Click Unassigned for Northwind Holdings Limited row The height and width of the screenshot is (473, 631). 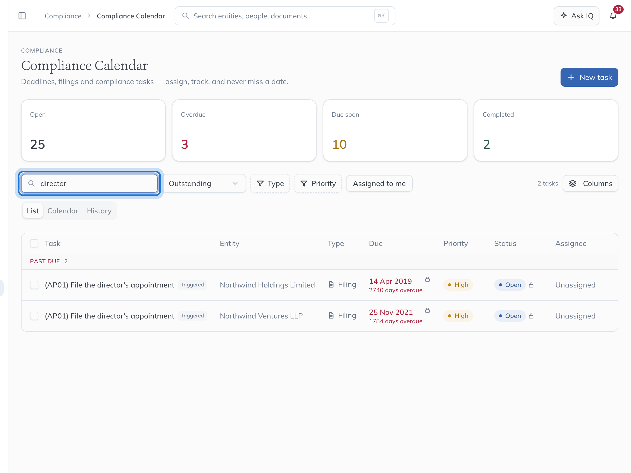point(575,285)
